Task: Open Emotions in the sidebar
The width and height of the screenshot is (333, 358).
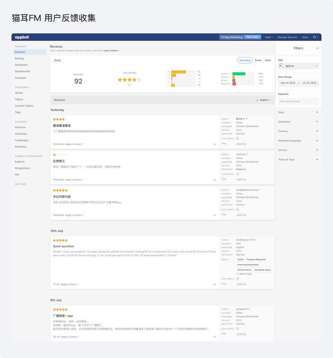Action: point(21,147)
